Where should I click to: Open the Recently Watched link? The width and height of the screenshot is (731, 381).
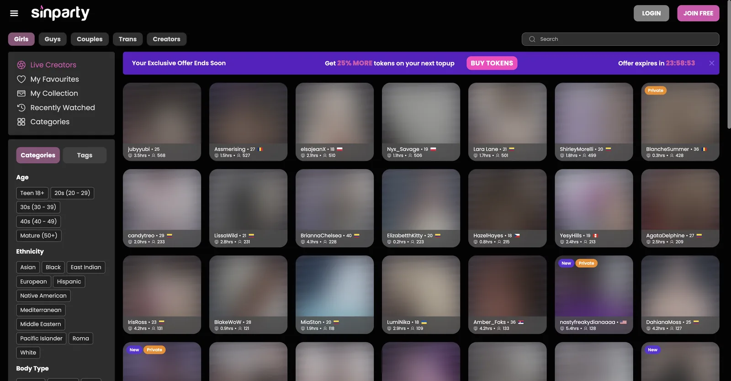point(63,108)
